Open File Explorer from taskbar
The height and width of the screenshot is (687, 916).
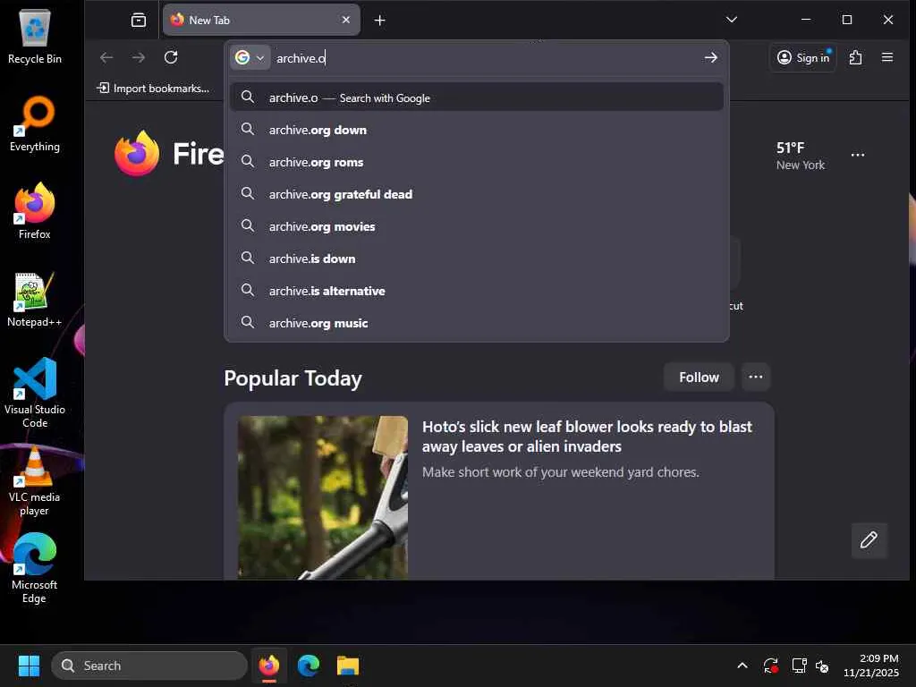point(348,666)
